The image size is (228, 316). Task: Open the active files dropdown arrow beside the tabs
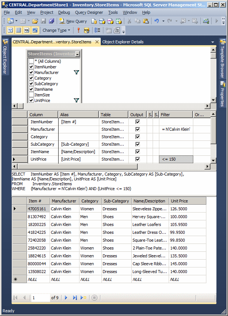212,42
